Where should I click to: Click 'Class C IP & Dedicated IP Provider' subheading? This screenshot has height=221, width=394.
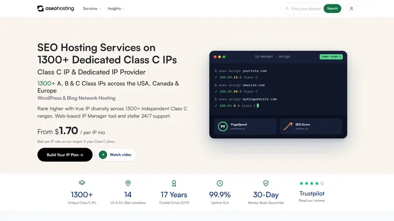pos(91,72)
